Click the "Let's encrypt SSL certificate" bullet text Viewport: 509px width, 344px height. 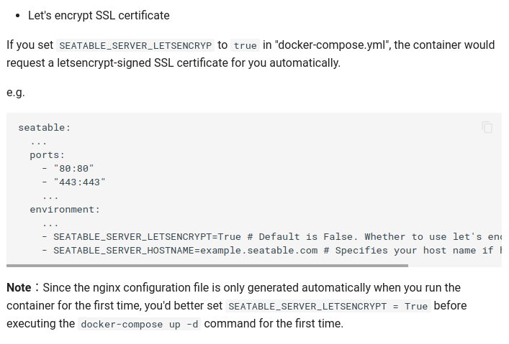(99, 15)
